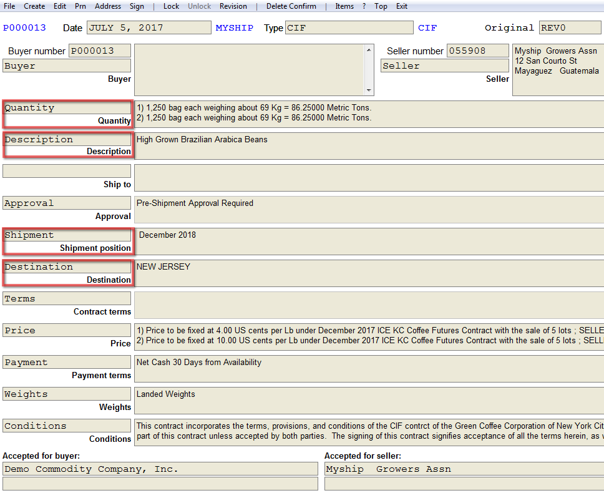
Task: Click the empty Ship to text area
Action: [369, 178]
